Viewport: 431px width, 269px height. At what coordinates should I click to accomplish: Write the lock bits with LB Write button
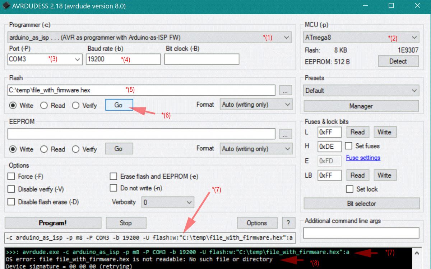[385, 175]
